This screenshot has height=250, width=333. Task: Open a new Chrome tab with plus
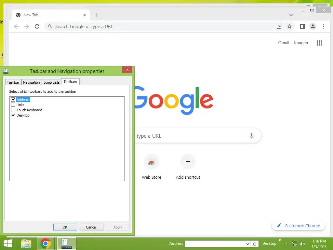(x=97, y=15)
